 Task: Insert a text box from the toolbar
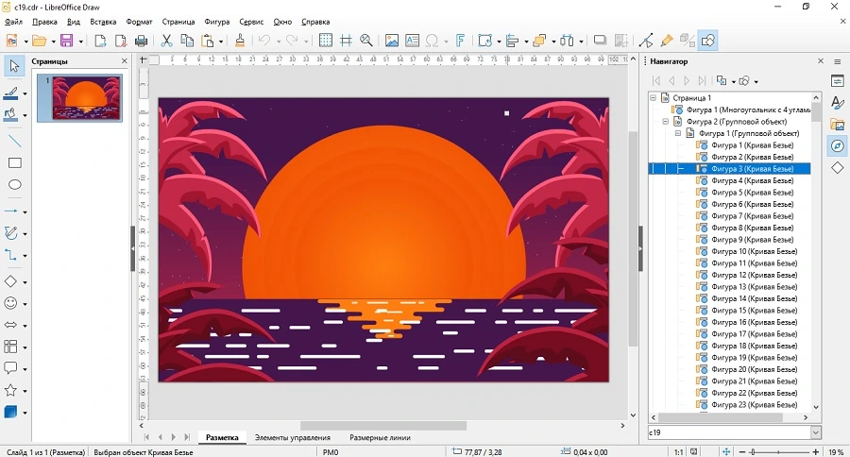tap(412, 41)
